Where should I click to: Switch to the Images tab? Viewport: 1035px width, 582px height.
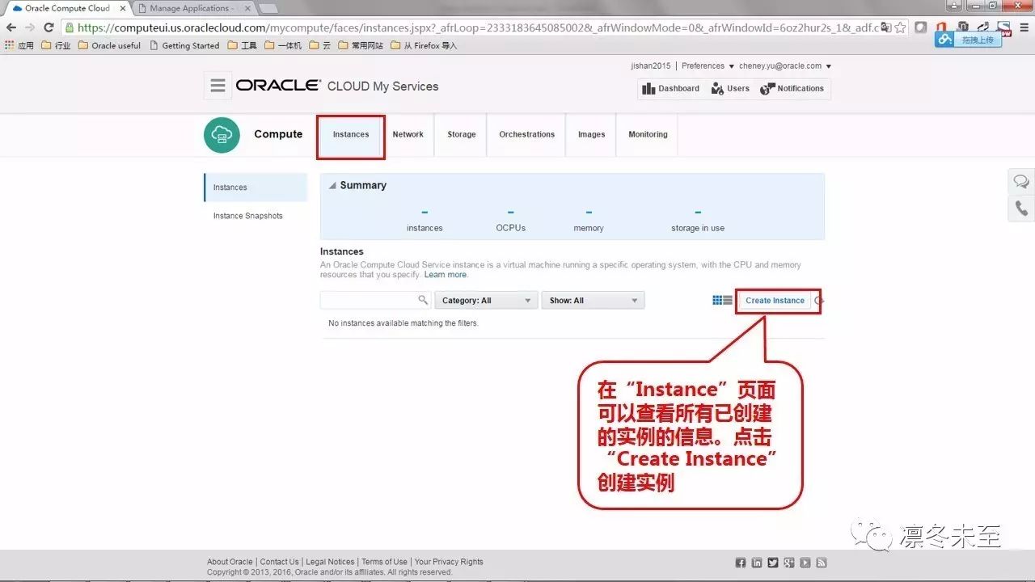pos(591,135)
